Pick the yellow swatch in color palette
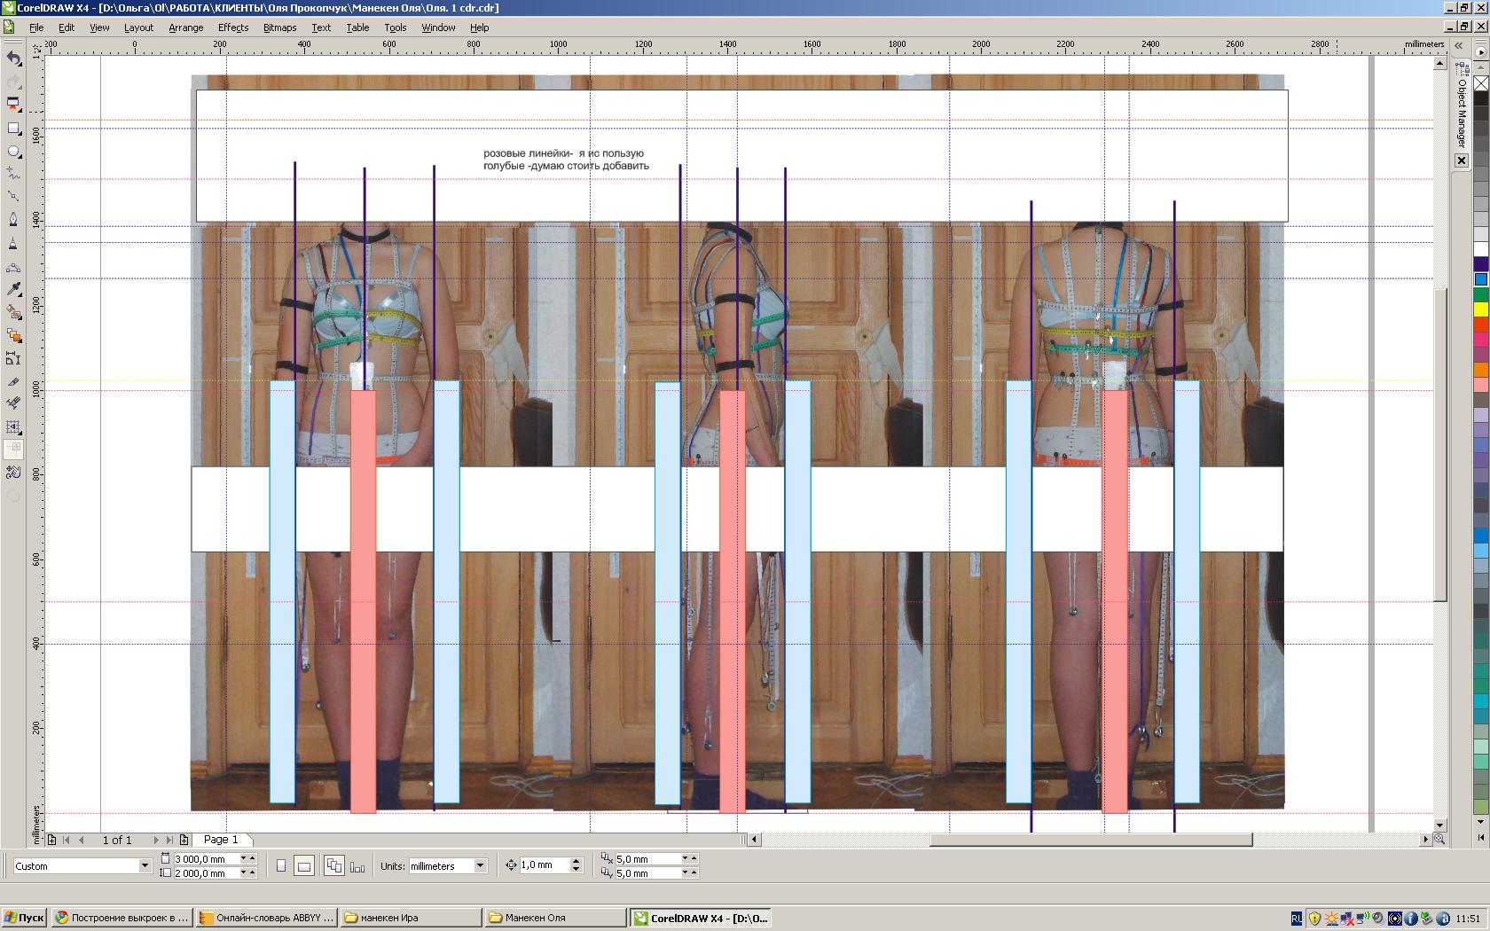The width and height of the screenshot is (1490, 931). click(x=1481, y=309)
